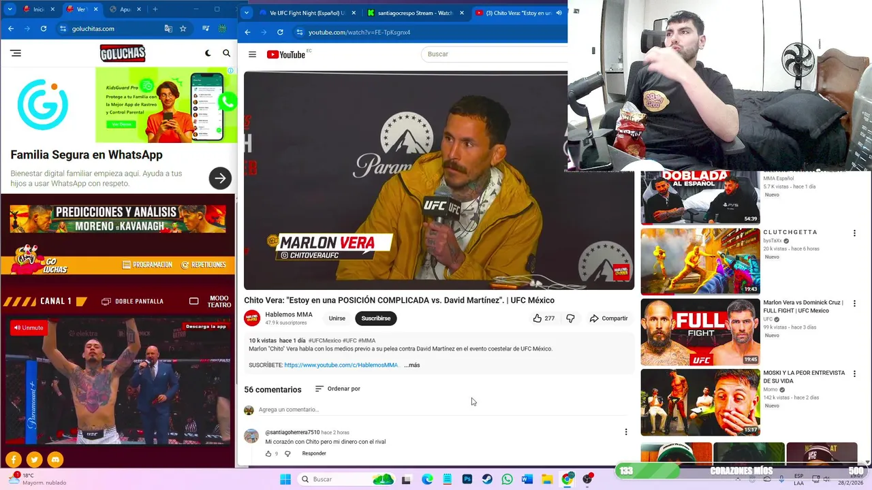
Task: Open Goluchas Discord icon
Action: pyautogui.click(x=56, y=460)
